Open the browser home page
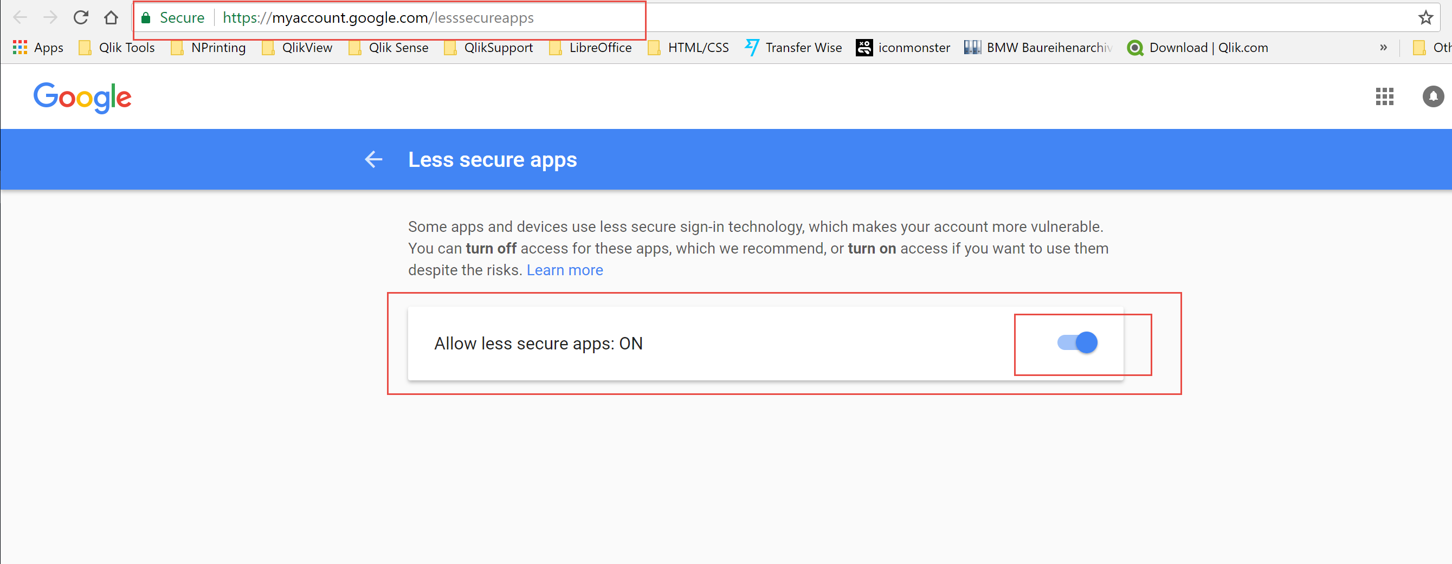1452x564 pixels. [x=111, y=17]
